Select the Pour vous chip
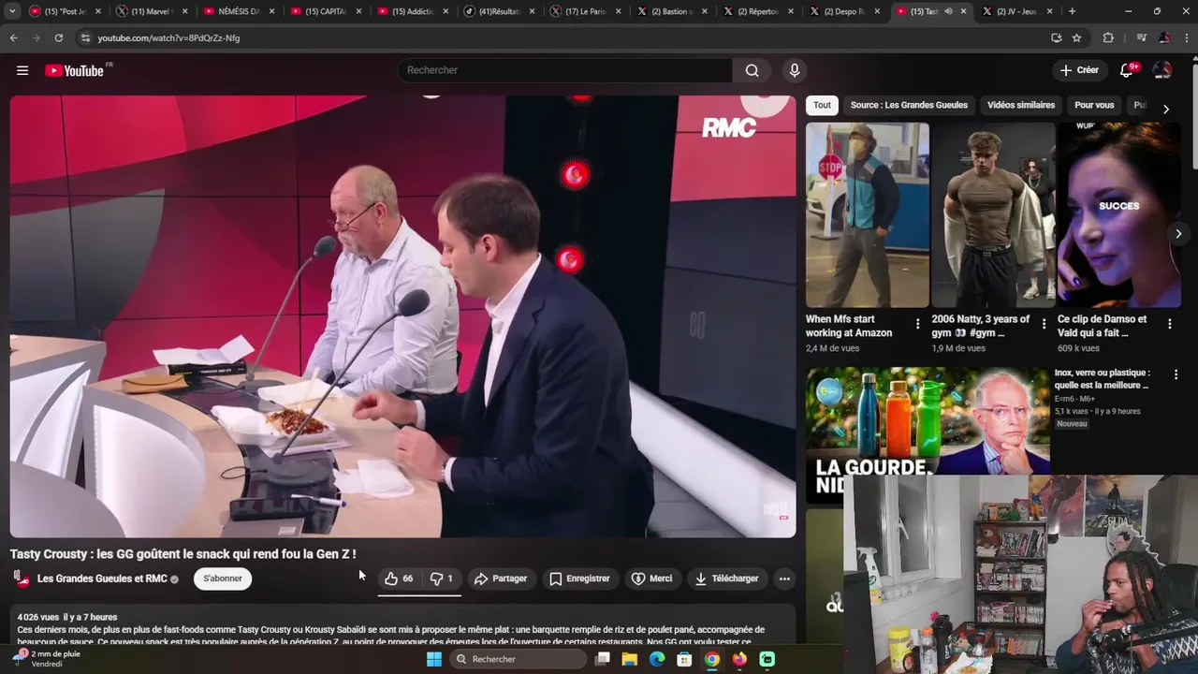This screenshot has height=674, width=1198. coord(1094,105)
